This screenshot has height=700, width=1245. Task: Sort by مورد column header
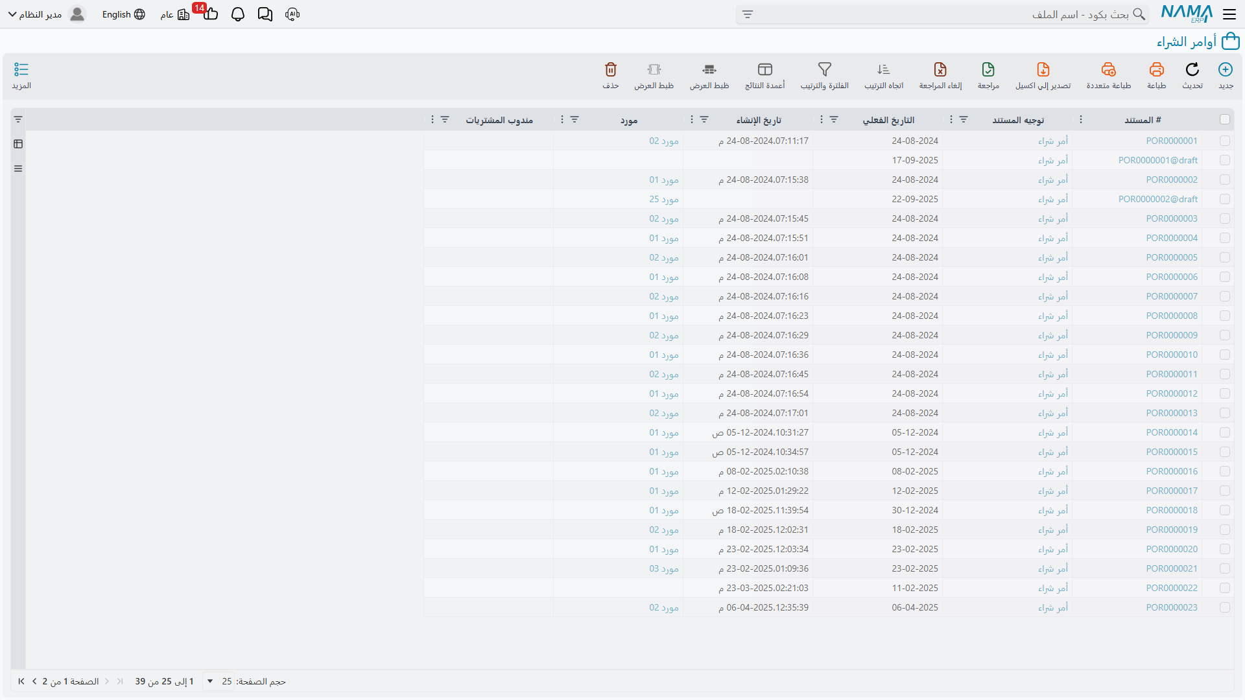(629, 120)
